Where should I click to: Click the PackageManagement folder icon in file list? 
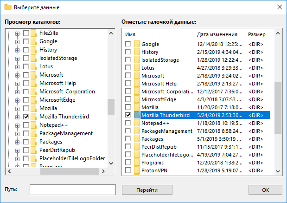click(137, 131)
